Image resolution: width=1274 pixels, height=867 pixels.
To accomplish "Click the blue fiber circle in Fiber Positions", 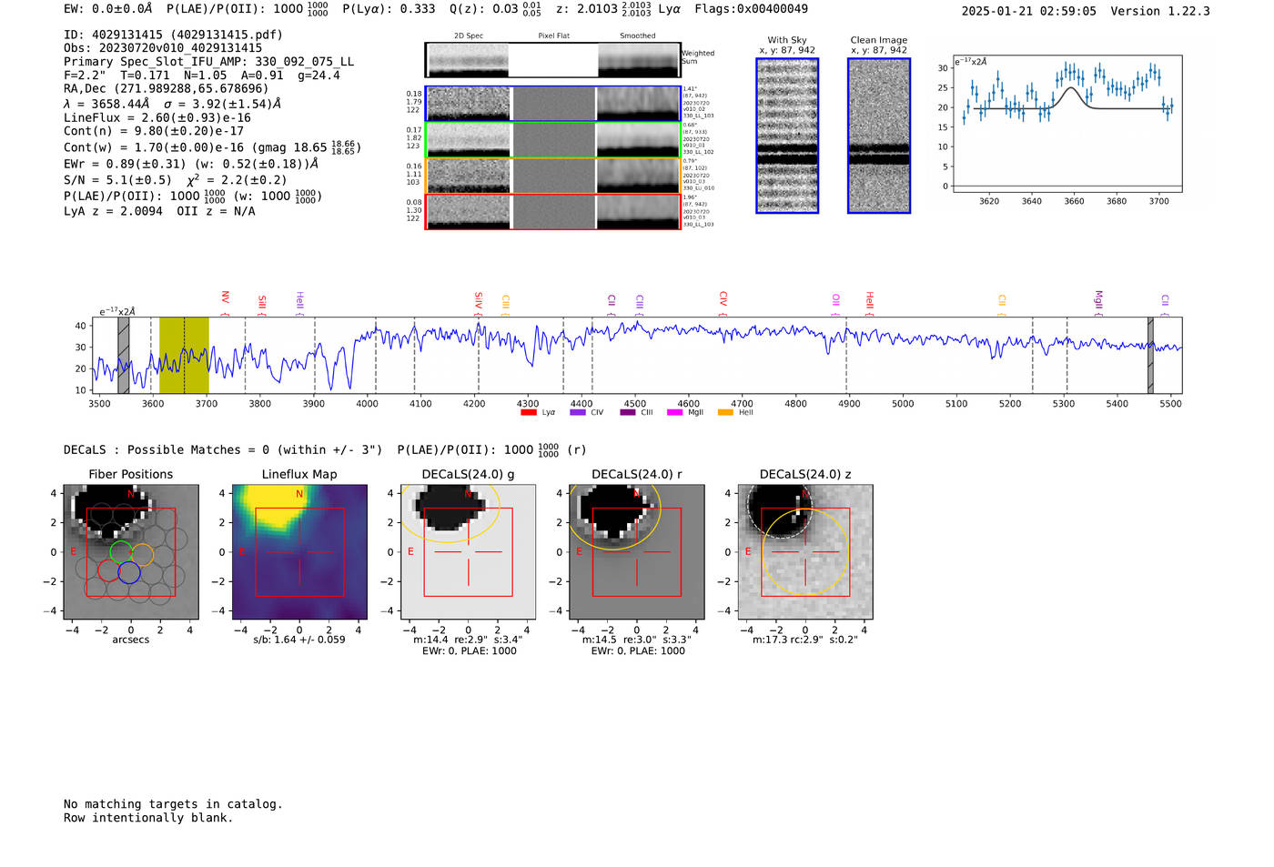I will point(129,572).
